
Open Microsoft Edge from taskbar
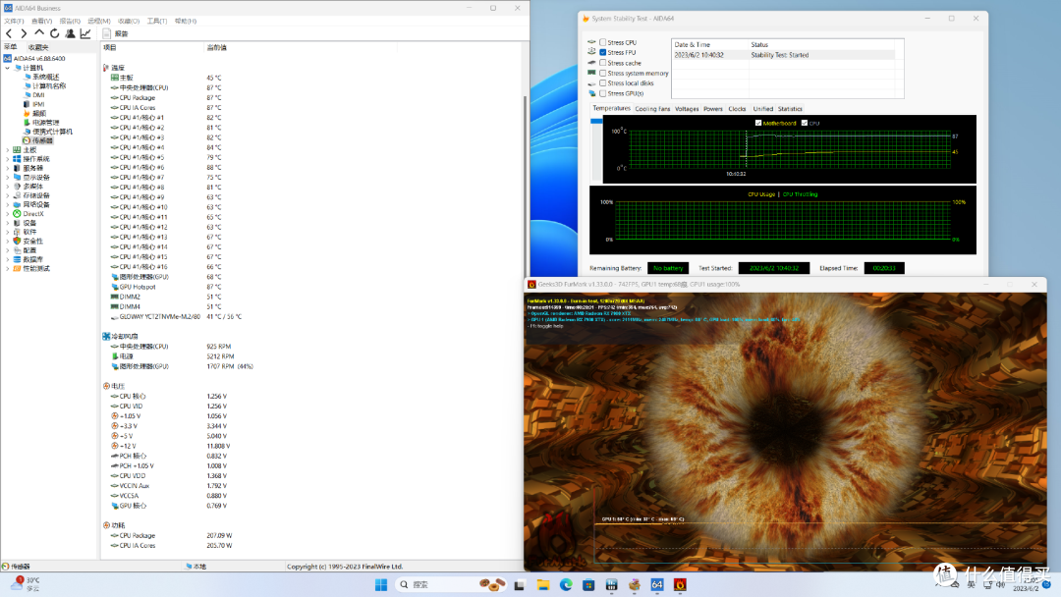[566, 584]
